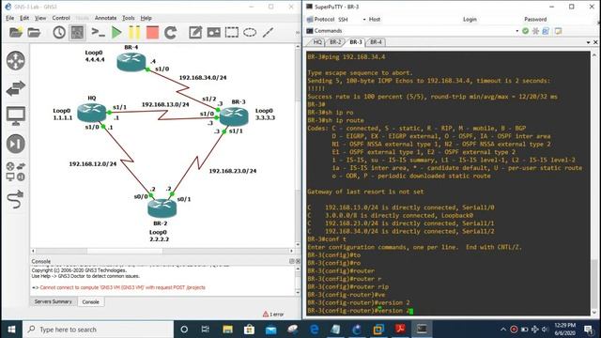601x338 pixels.
Task: Switch to HQ session tab in SuperPuTTY
Action: [317, 42]
